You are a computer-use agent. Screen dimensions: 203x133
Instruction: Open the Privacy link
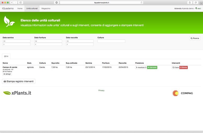pos(101,90)
